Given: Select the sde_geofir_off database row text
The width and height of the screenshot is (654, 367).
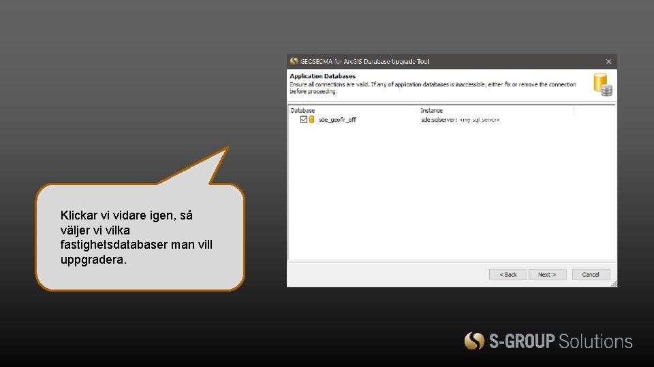Looking at the screenshot, I should click(337, 120).
